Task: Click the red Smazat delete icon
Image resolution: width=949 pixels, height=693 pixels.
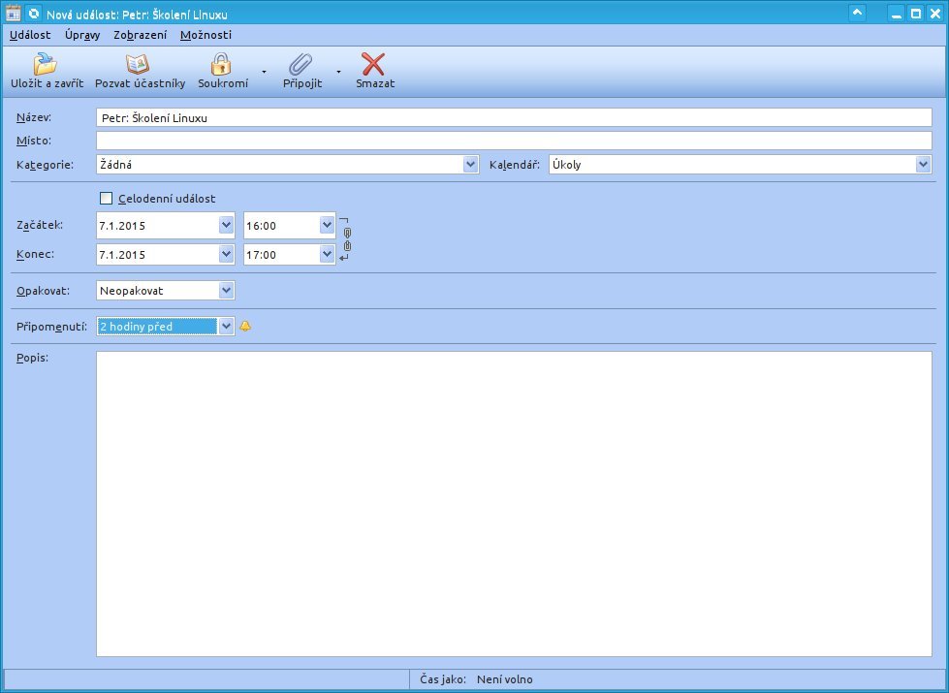Action: point(373,64)
